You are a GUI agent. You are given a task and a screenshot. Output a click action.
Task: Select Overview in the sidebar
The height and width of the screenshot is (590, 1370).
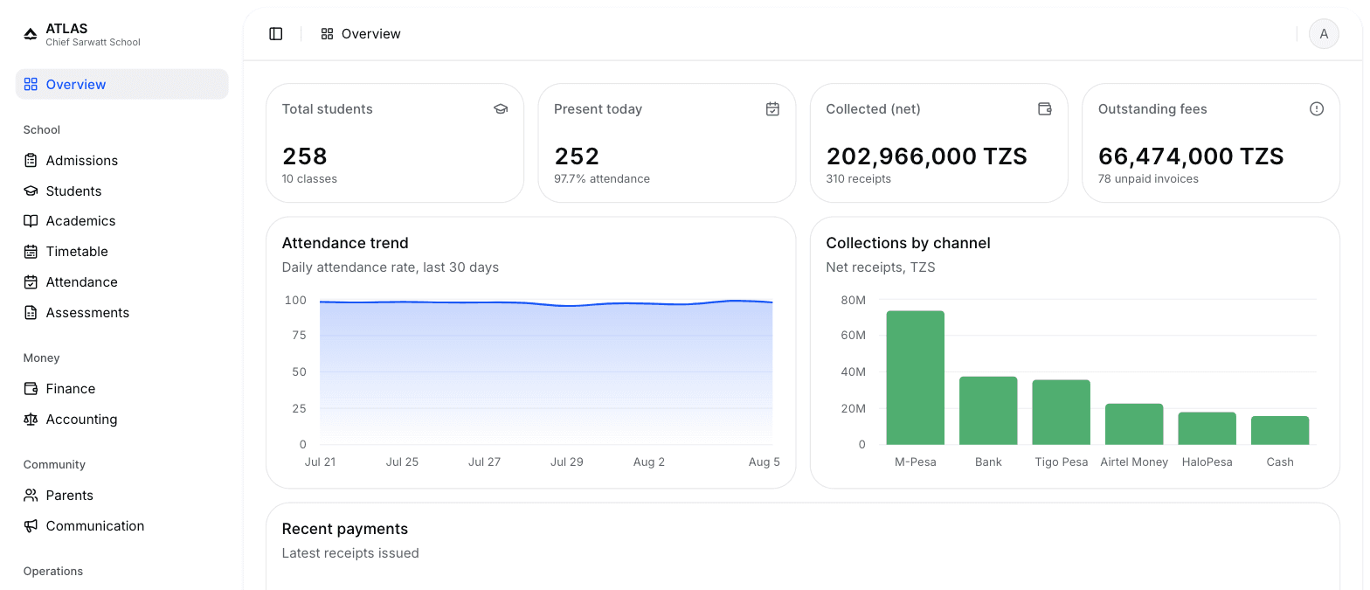122,84
